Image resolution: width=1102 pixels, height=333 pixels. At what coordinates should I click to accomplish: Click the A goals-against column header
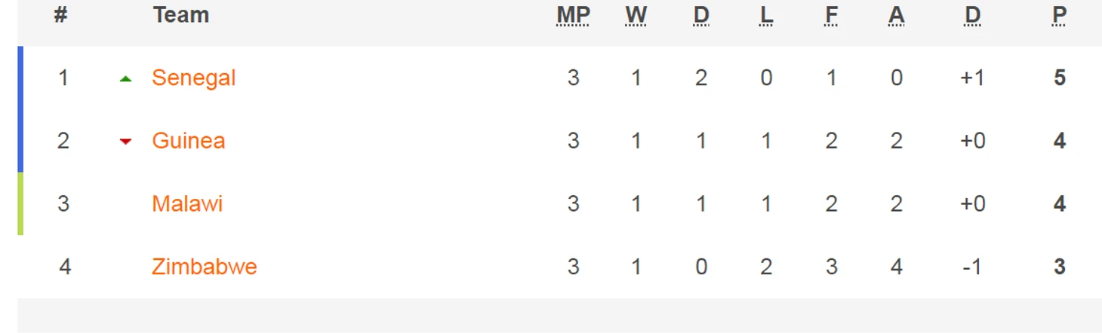coord(896,15)
